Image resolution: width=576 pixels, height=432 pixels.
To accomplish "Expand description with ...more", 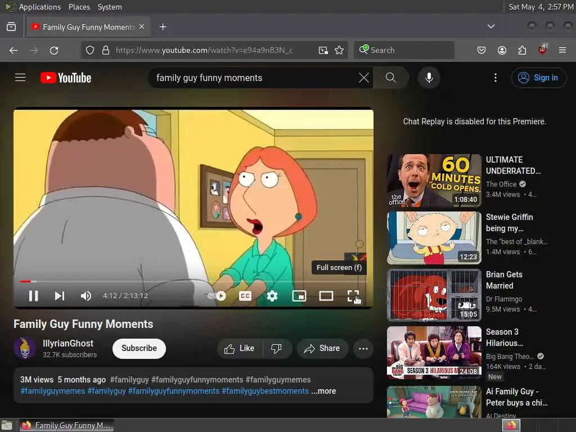I will 323,391.
